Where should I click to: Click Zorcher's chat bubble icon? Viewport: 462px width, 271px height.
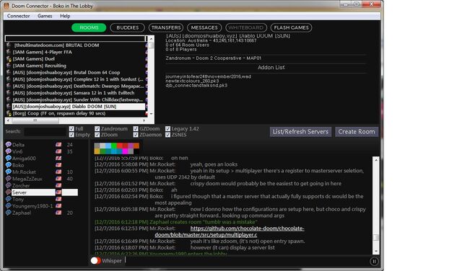tap(8, 185)
